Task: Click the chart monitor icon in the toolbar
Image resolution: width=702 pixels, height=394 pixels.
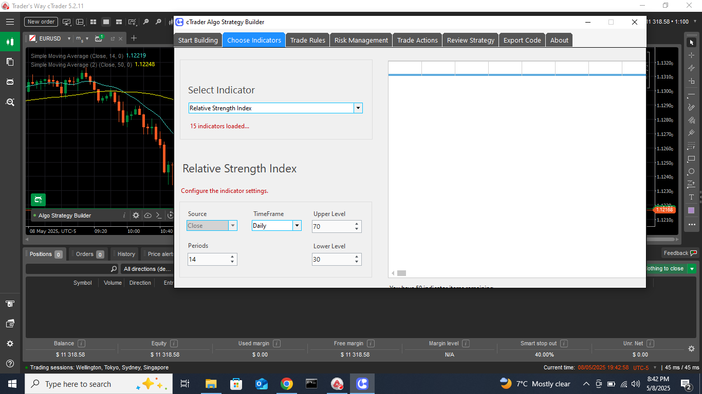Action: 67,22
